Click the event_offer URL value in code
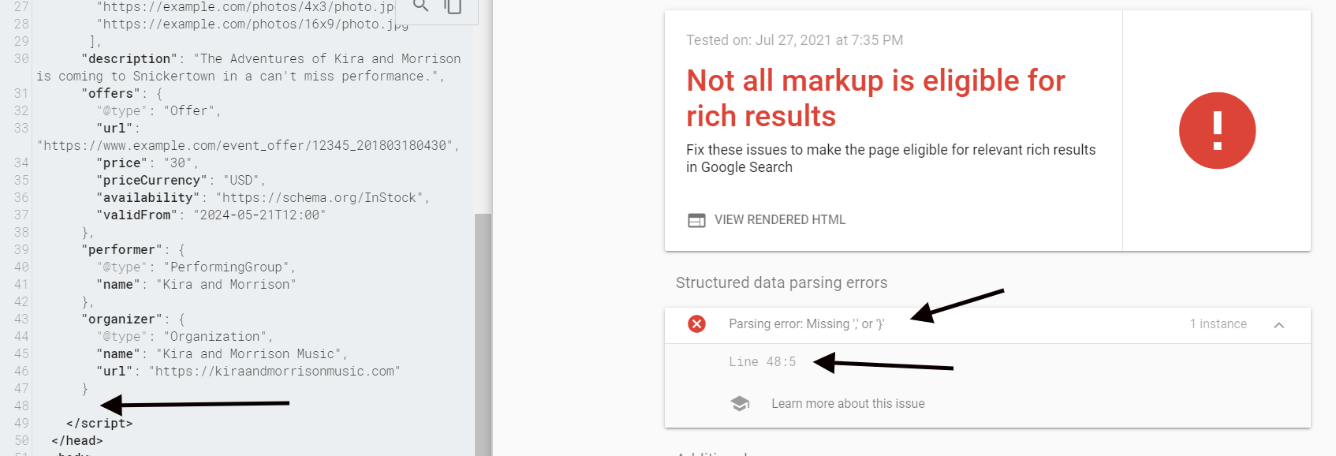Viewport: 1336px width, 456px height. click(x=248, y=146)
